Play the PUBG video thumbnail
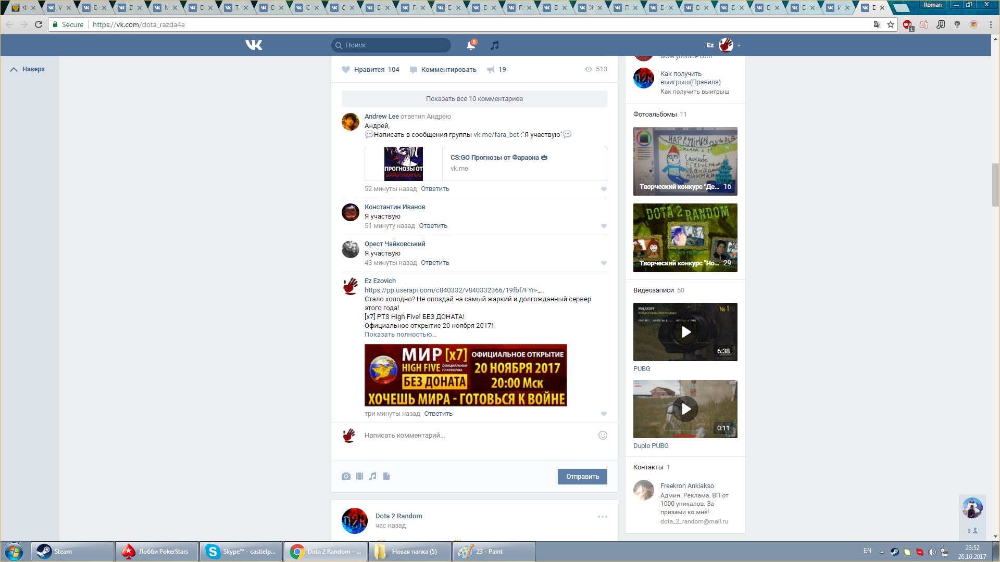 click(685, 332)
